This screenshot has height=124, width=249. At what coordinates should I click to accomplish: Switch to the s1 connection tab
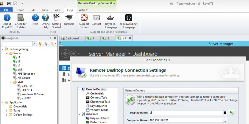pyautogui.click(x=93, y=38)
